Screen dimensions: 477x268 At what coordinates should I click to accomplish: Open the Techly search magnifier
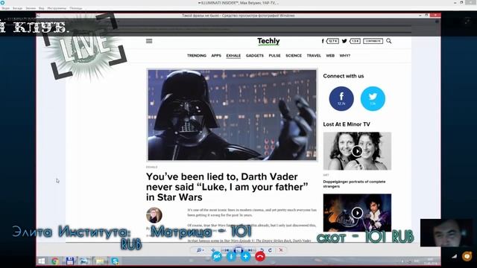coord(389,41)
